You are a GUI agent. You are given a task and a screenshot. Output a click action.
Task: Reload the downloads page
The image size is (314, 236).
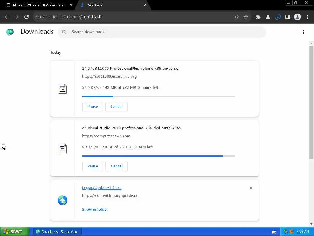[26, 17]
